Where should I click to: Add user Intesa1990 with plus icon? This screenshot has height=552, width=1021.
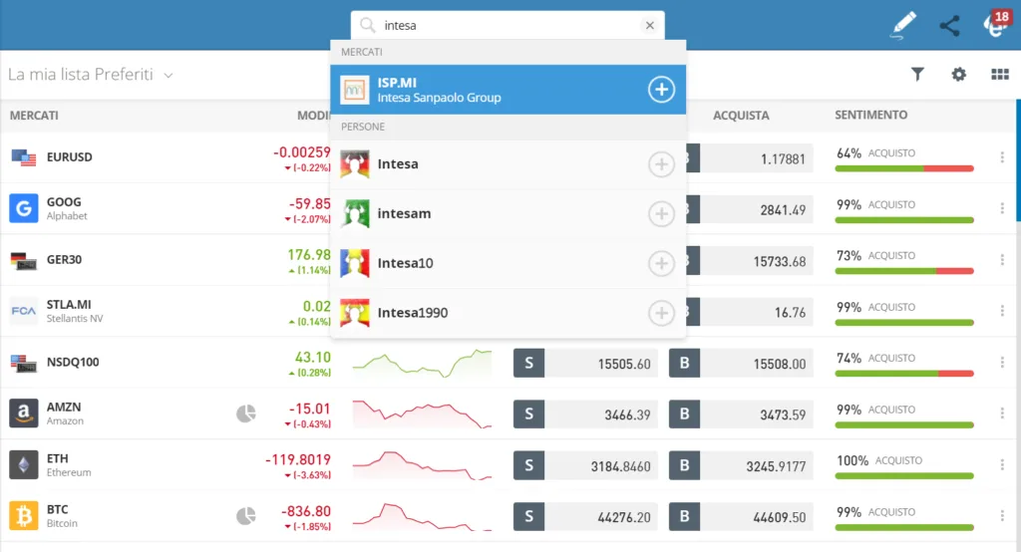pos(661,313)
